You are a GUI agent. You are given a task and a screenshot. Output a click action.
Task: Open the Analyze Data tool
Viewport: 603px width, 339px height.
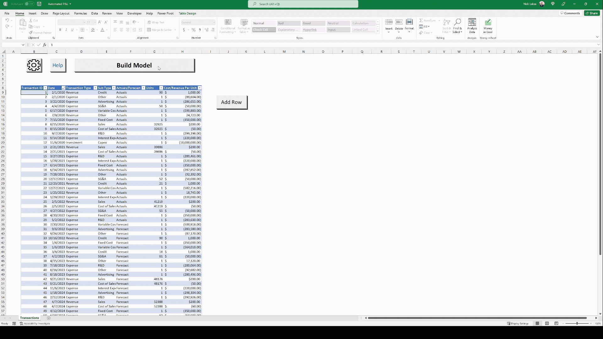click(472, 26)
